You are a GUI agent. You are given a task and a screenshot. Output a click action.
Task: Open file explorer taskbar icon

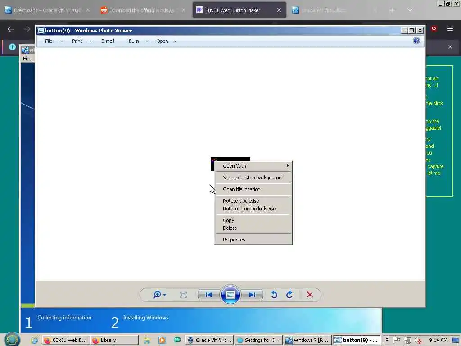[x=147, y=340]
